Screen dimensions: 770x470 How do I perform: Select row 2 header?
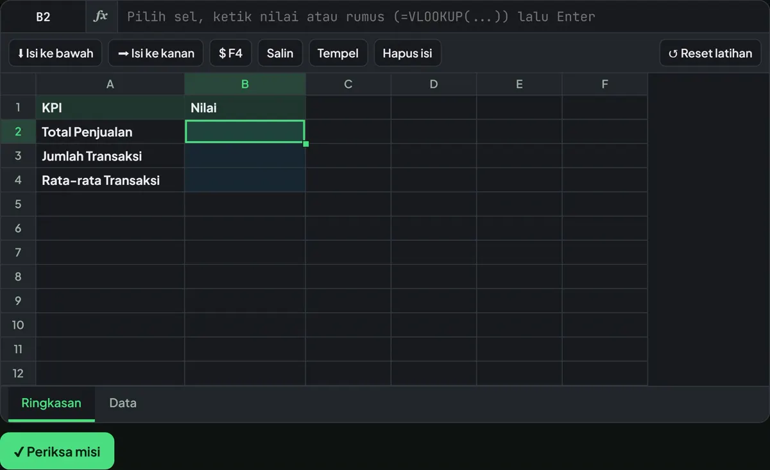pos(18,132)
